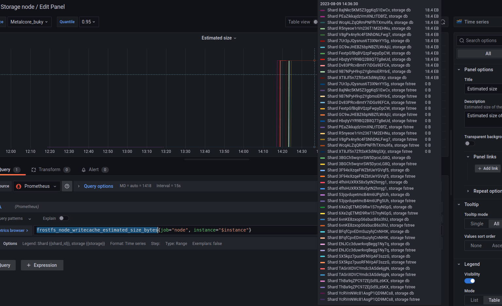Viewport: 502px width, 306px height.
Task: Collapse the Panel links section
Action: click(x=468, y=157)
